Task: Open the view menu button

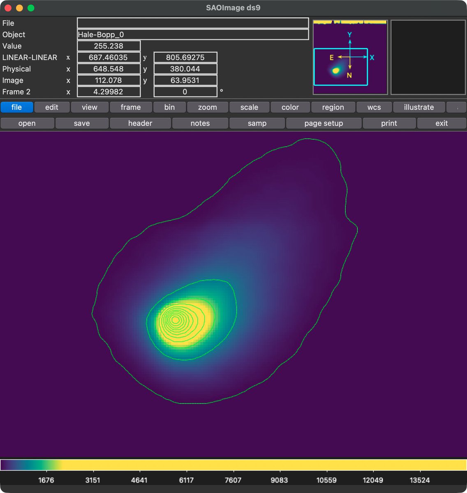Action: tap(90, 107)
